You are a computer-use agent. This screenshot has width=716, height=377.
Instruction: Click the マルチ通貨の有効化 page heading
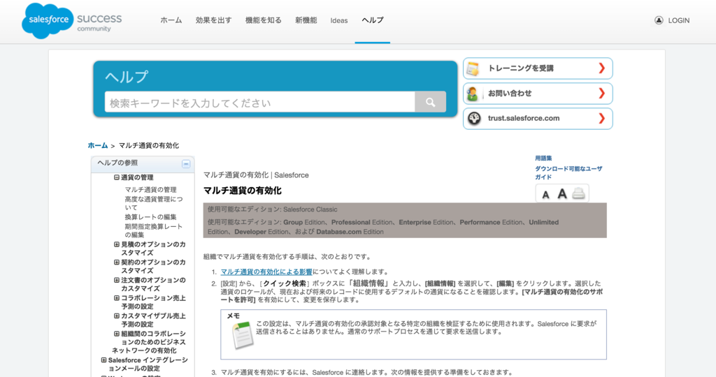click(x=243, y=191)
